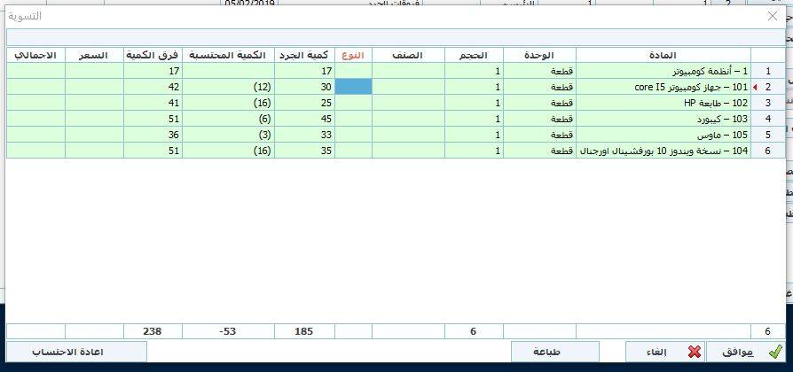Select item '105 – ماوس'
Viewport: 793px width, 372px height.
point(663,135)
